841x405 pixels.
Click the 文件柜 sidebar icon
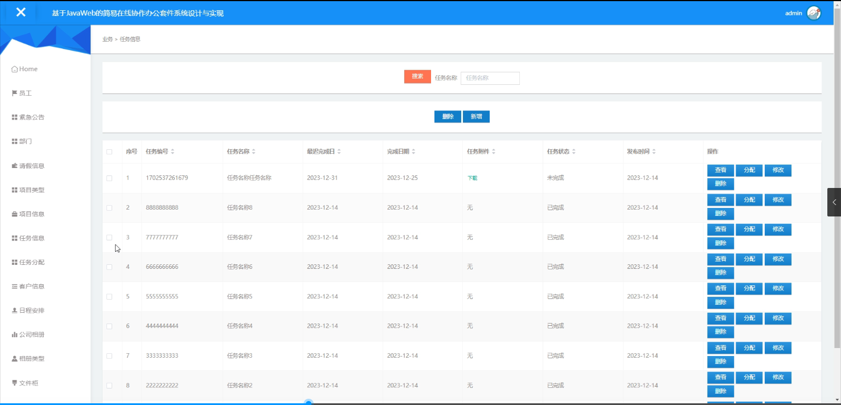(14, 383)
